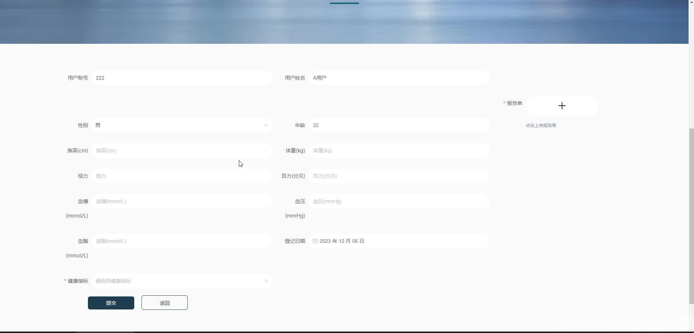Click the 血脂(mmol/L) blood lipid input
This screenshot has height=333, width=694.
(182, 241)
